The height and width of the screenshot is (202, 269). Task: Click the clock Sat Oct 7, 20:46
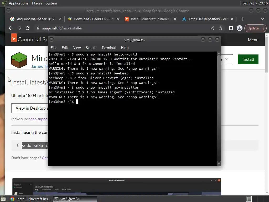[255, 3]
